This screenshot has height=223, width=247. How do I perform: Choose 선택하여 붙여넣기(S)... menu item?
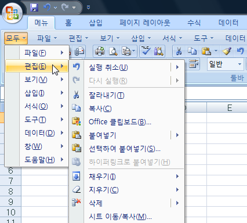pos(126,149)
